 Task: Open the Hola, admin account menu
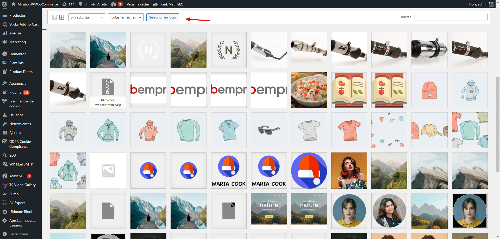(x=481, y=4)
